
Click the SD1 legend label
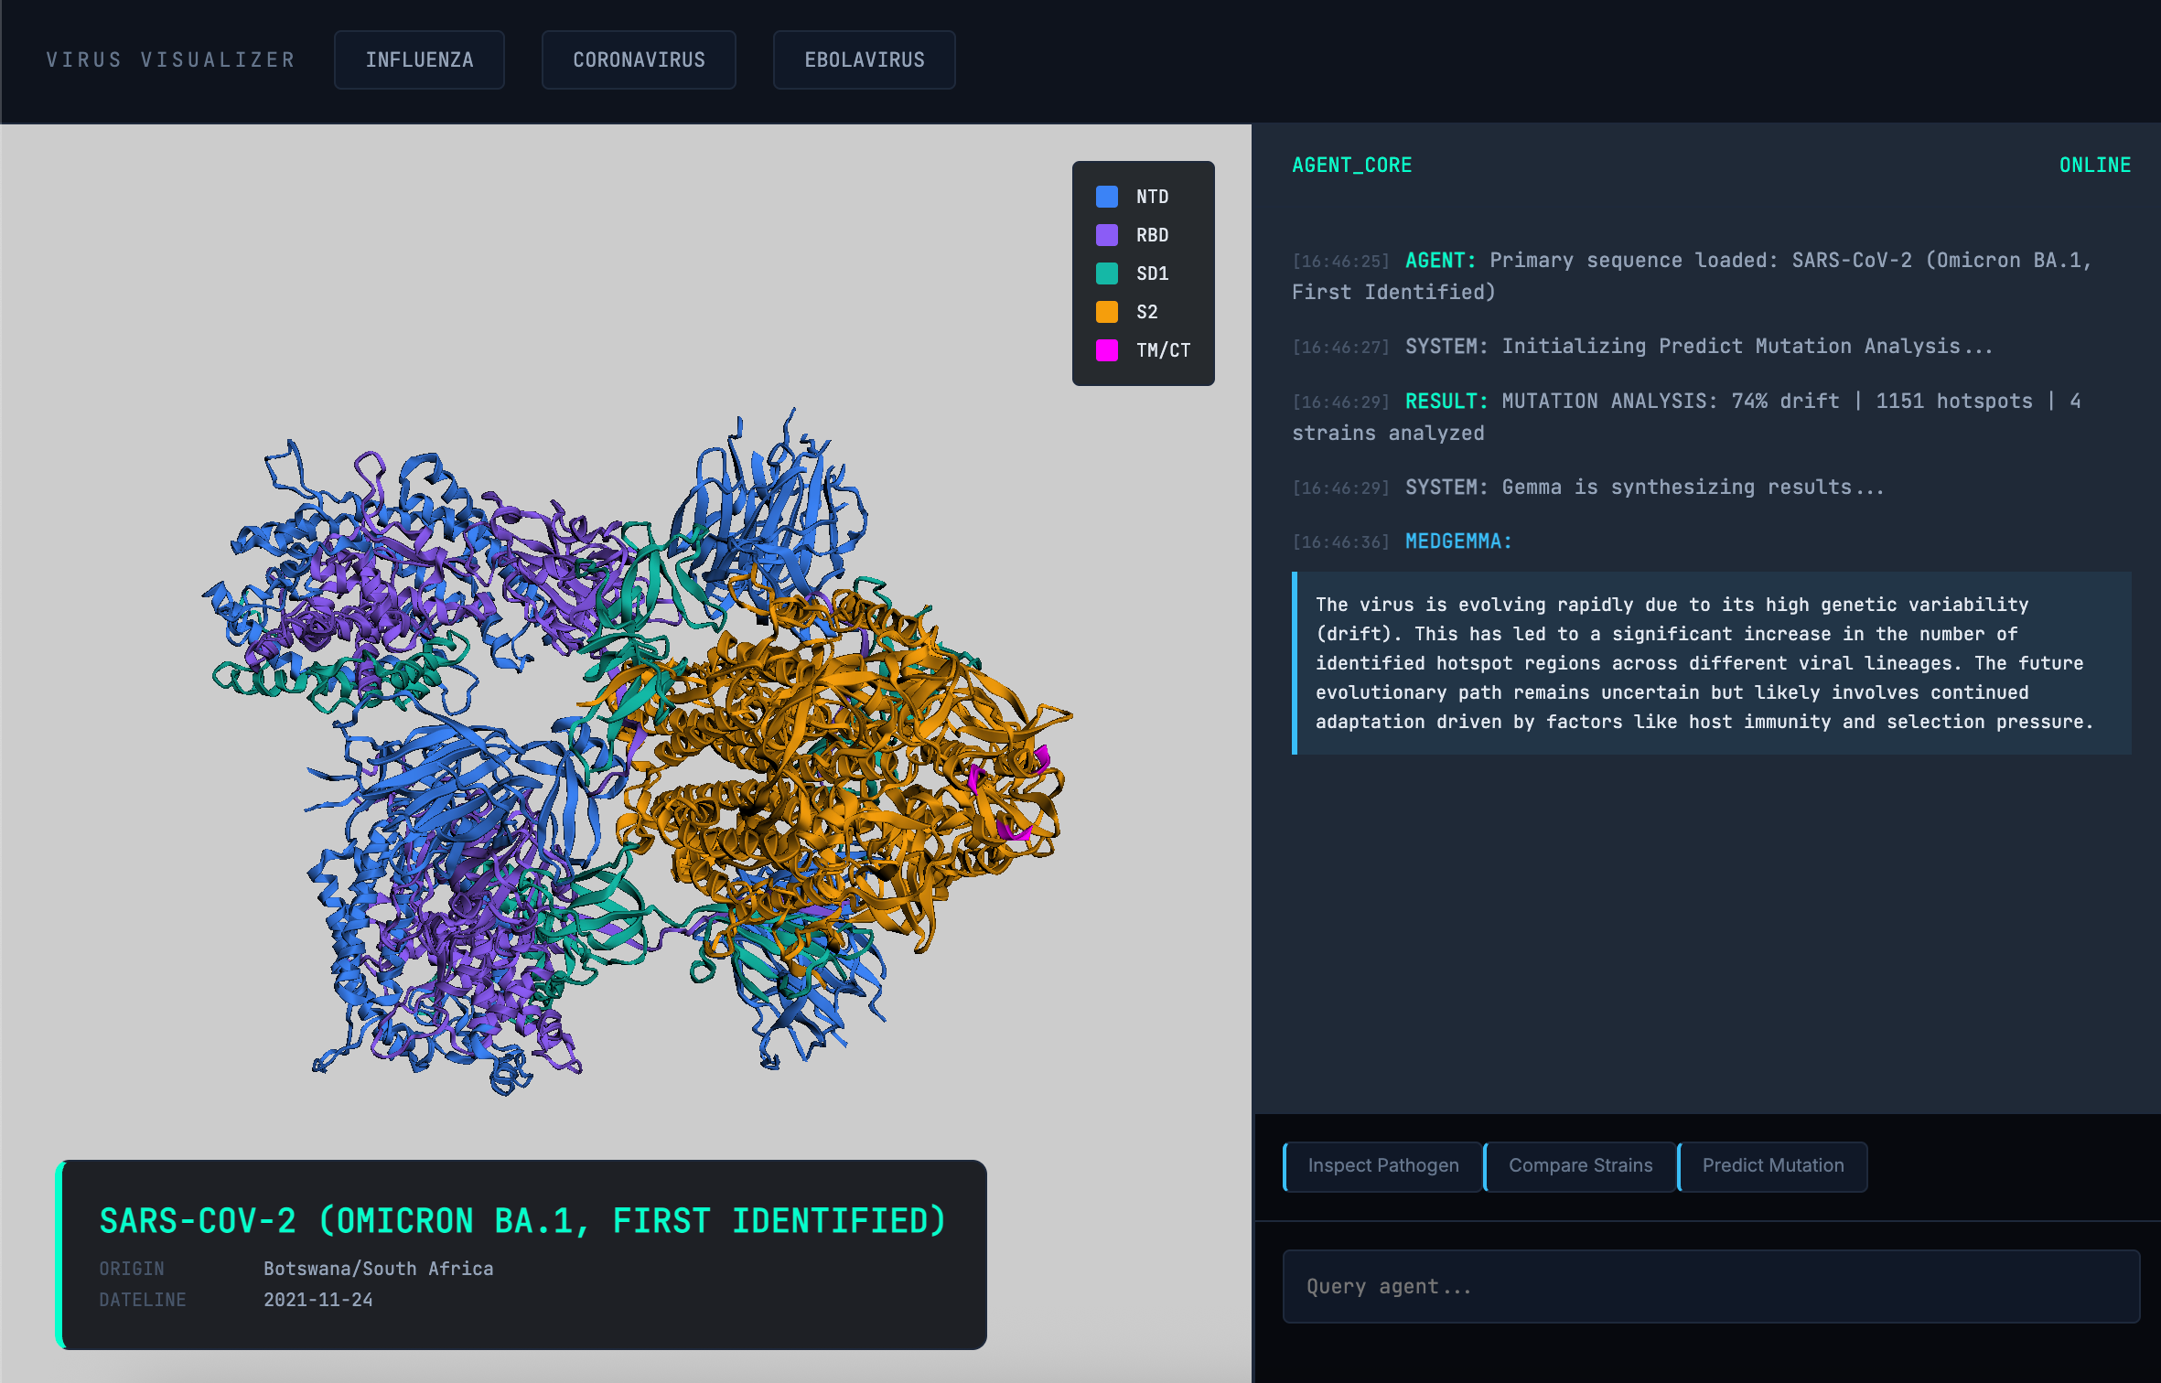[x=1152, y=273]
